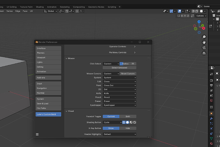The image size is (220, 147).
Task: Toggle X axis mirror
Action: pos(182,16)
